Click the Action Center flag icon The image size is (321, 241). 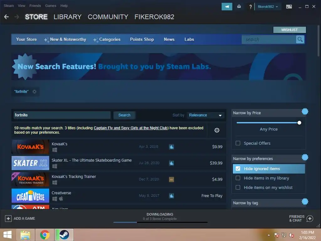click(276, 235)
